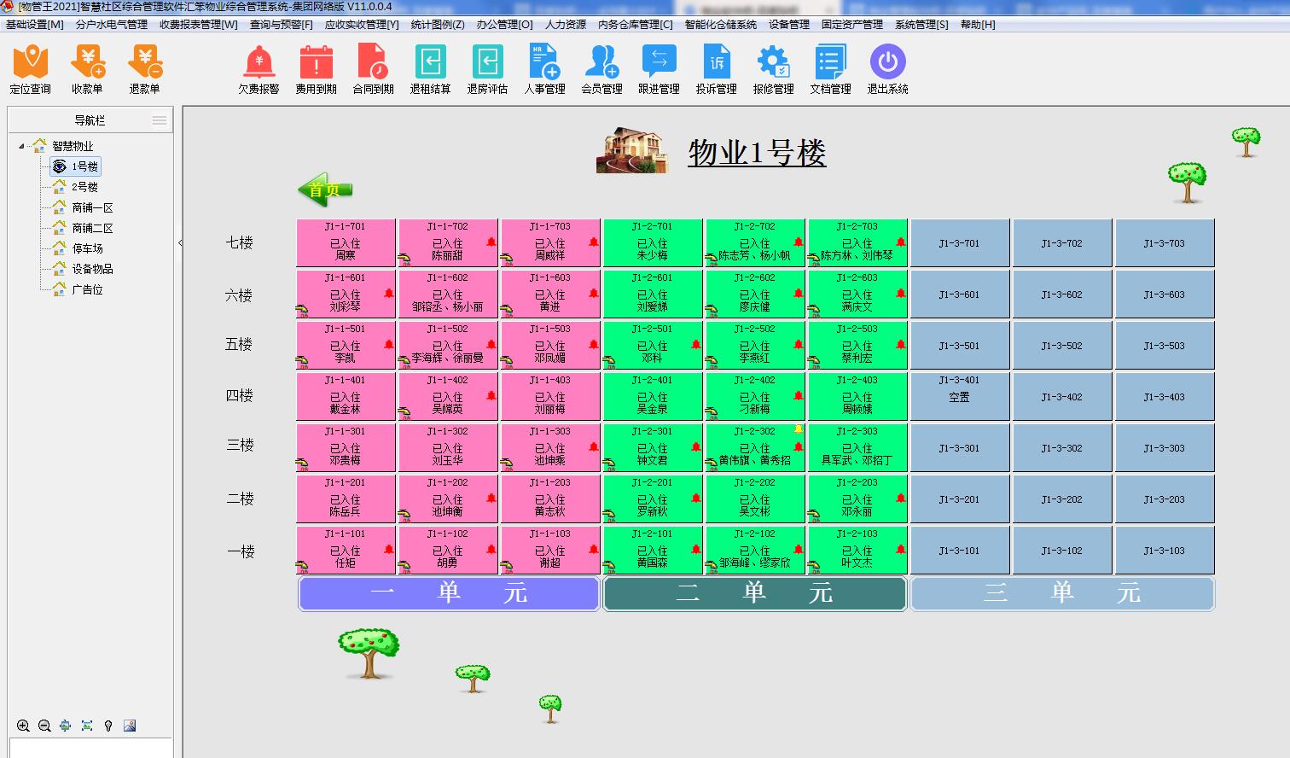Select 商铺二区 in the navigation tree
1290x758 pixels.
[92, 228]
